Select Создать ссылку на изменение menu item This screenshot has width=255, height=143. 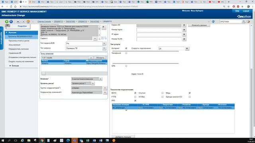(21, 62)
